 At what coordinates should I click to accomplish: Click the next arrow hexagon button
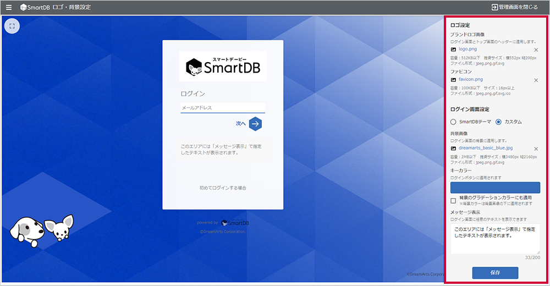point(255,124)
